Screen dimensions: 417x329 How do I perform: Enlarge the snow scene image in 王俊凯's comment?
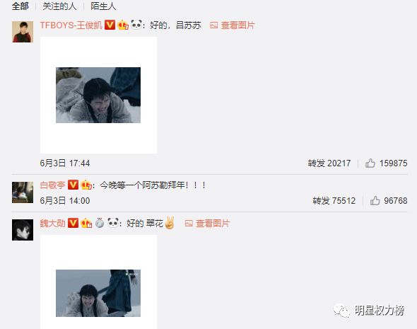(x=98, y=95)
